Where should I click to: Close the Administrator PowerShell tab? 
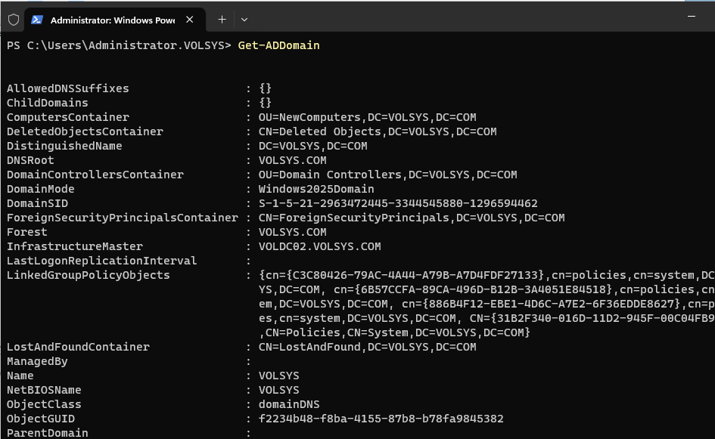189,19
